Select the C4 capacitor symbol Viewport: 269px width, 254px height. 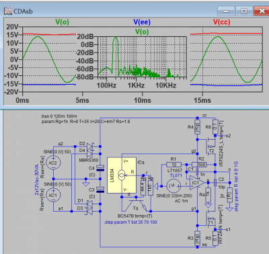[100, 168]
